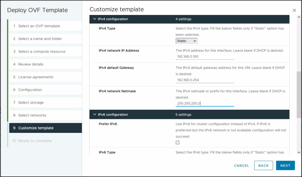Click the IPv4 network Netmask field
This screenshot has width=302, height=177.
(205, 103)
